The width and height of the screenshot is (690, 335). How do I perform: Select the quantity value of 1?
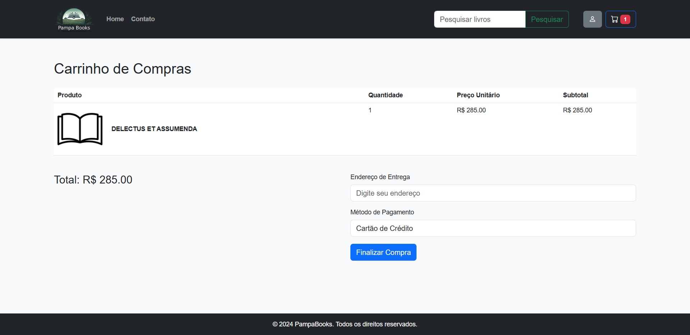[370, 110]
